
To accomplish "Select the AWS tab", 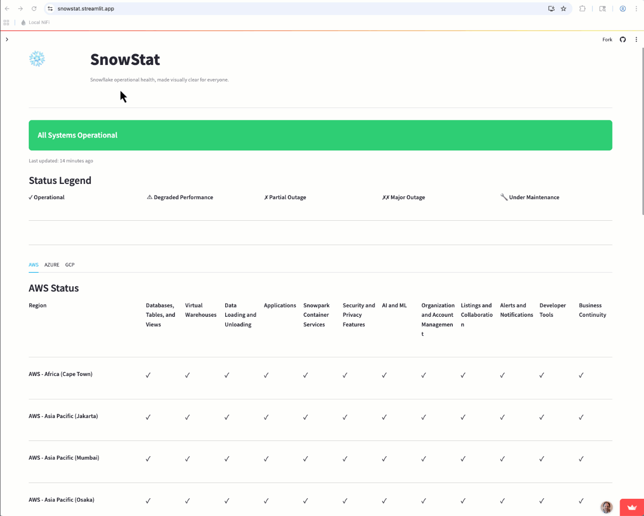I will tap(33, 265).
